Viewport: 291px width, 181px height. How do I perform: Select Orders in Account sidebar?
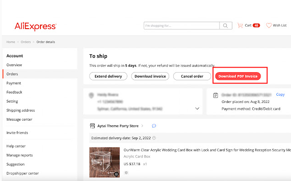[12, 74]
